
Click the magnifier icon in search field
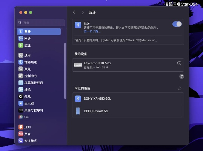[20, 23]
